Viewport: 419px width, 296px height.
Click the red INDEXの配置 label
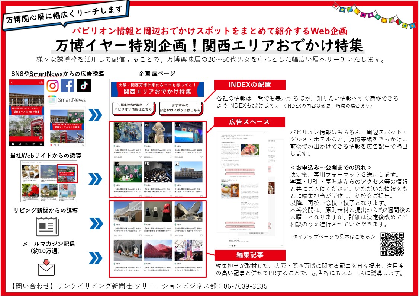(x=249, y=85)
